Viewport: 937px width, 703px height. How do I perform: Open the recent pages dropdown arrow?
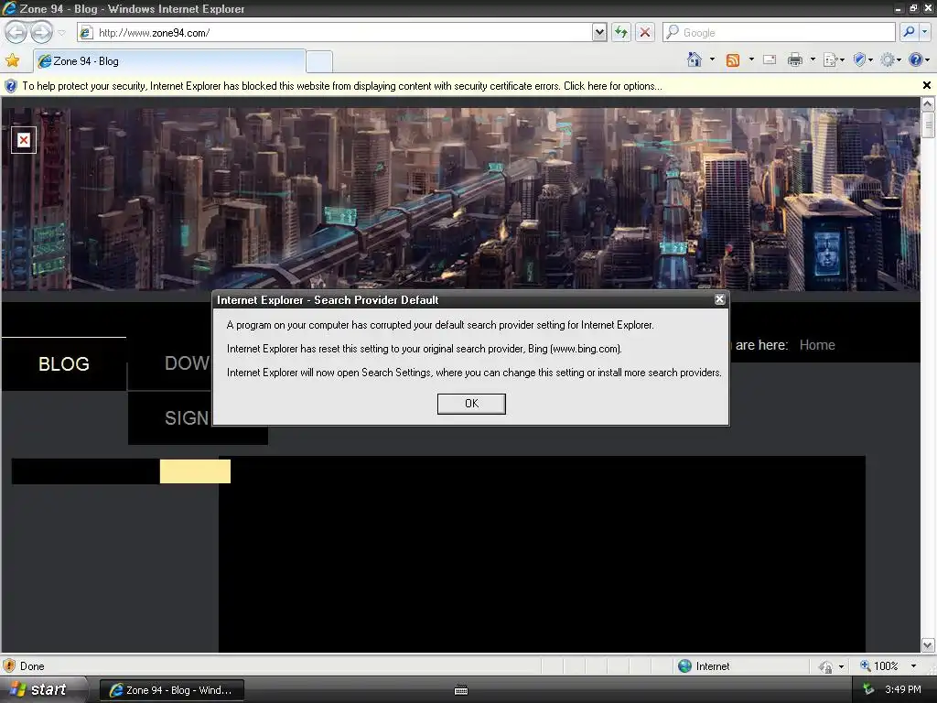61,33
